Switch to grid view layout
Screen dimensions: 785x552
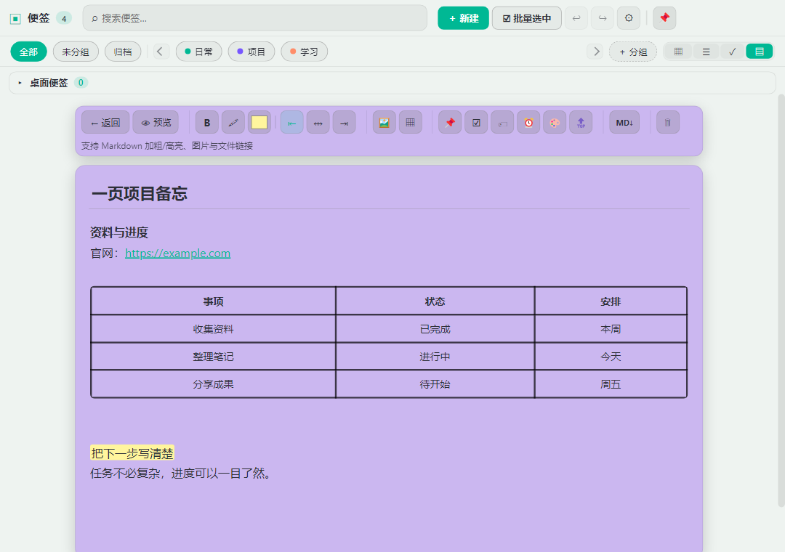(678, 52)
